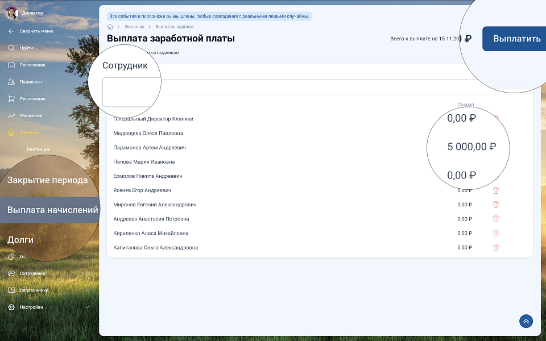Select Выплата начислений menu item
The image size is (546, 341).
pos(52,210)
